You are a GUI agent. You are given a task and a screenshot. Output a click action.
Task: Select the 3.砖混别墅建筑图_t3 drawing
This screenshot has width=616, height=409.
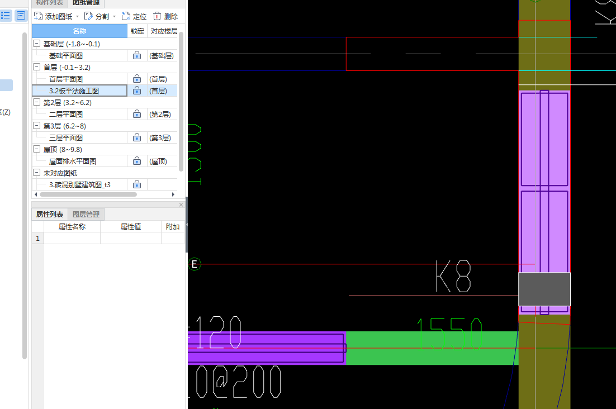[x=80, y=185]
